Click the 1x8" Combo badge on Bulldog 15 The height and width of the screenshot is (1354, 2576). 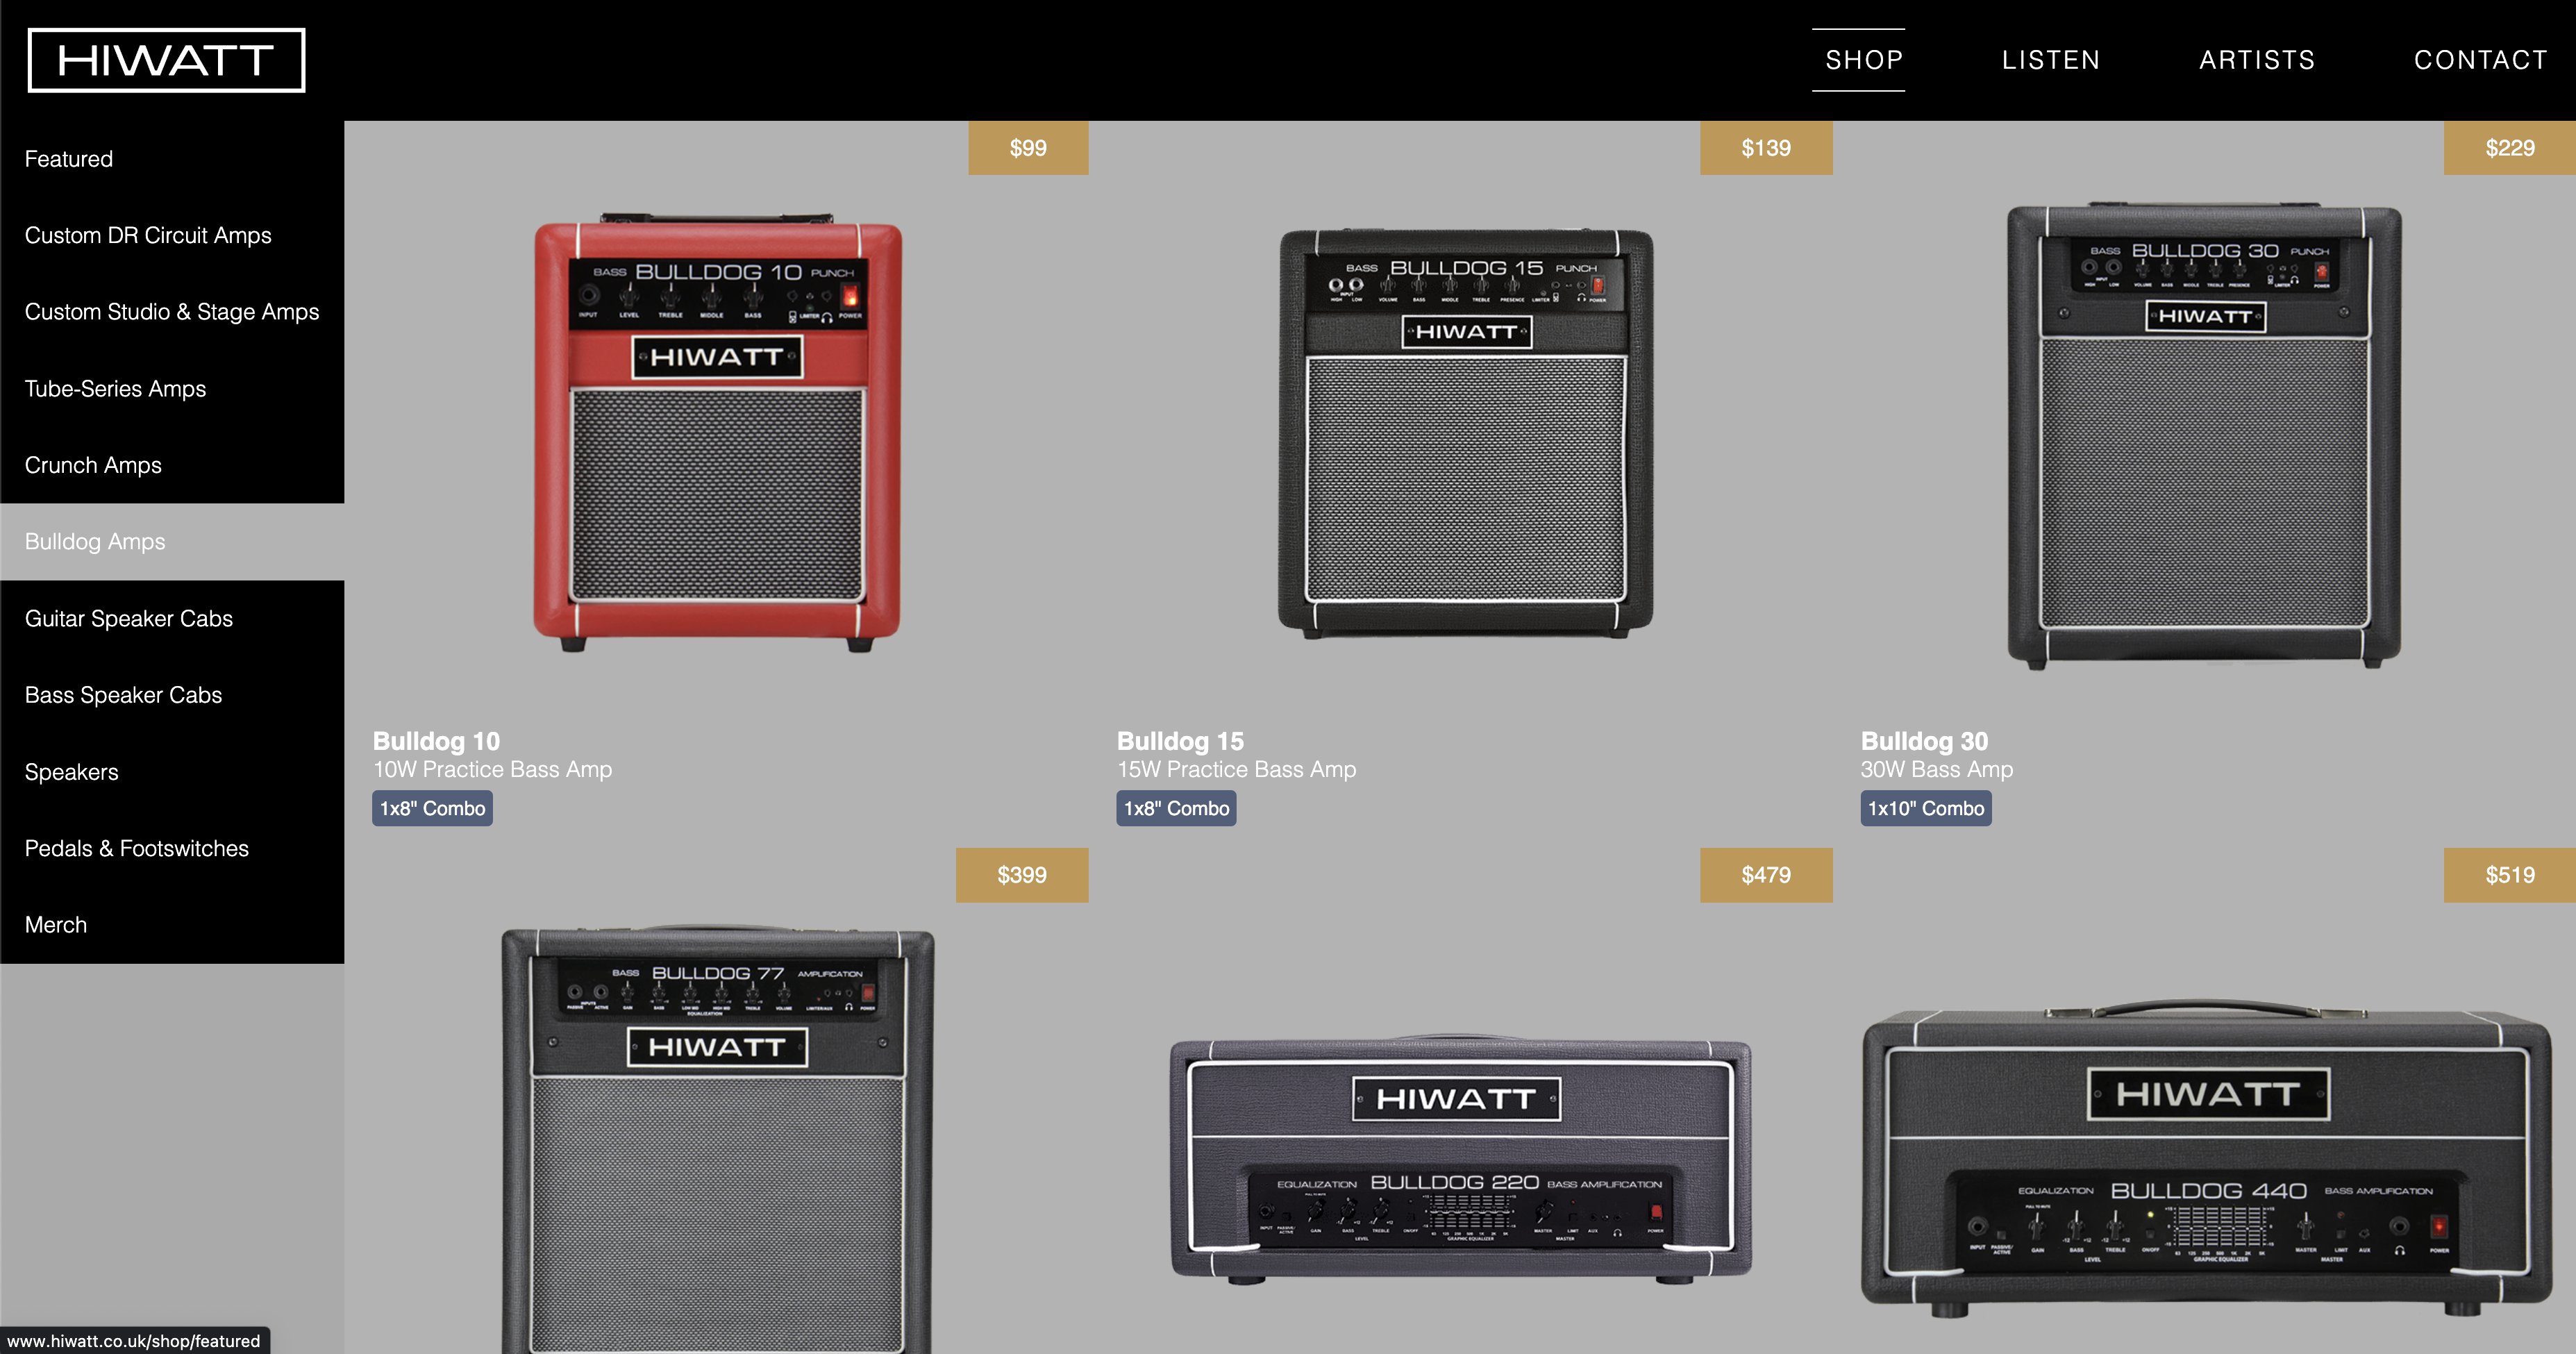coord(1179,808)
